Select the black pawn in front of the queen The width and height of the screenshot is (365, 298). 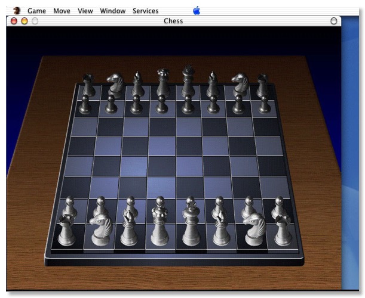tap(162, 104)
